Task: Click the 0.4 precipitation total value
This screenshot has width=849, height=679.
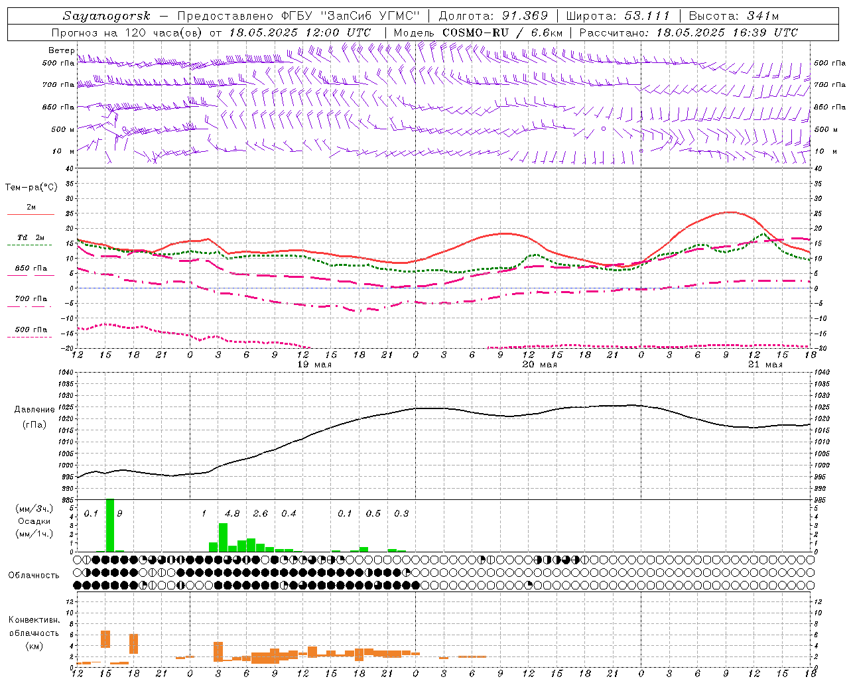Action: [289, 513]
